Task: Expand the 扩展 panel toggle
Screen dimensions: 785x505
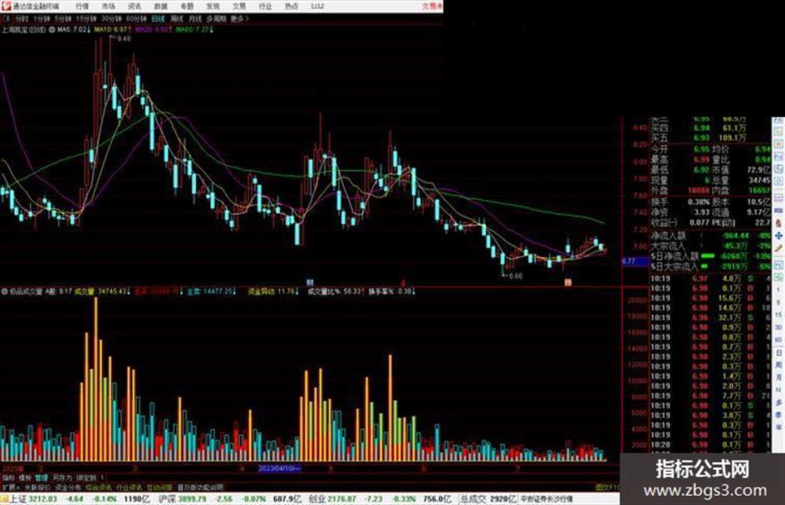Action: tap(10, 487)
